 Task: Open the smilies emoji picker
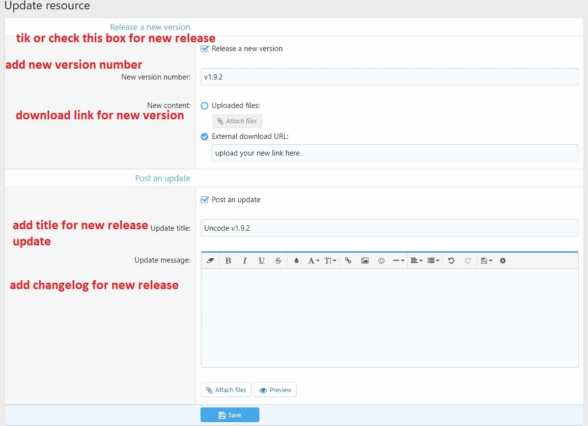coord(381,261)
